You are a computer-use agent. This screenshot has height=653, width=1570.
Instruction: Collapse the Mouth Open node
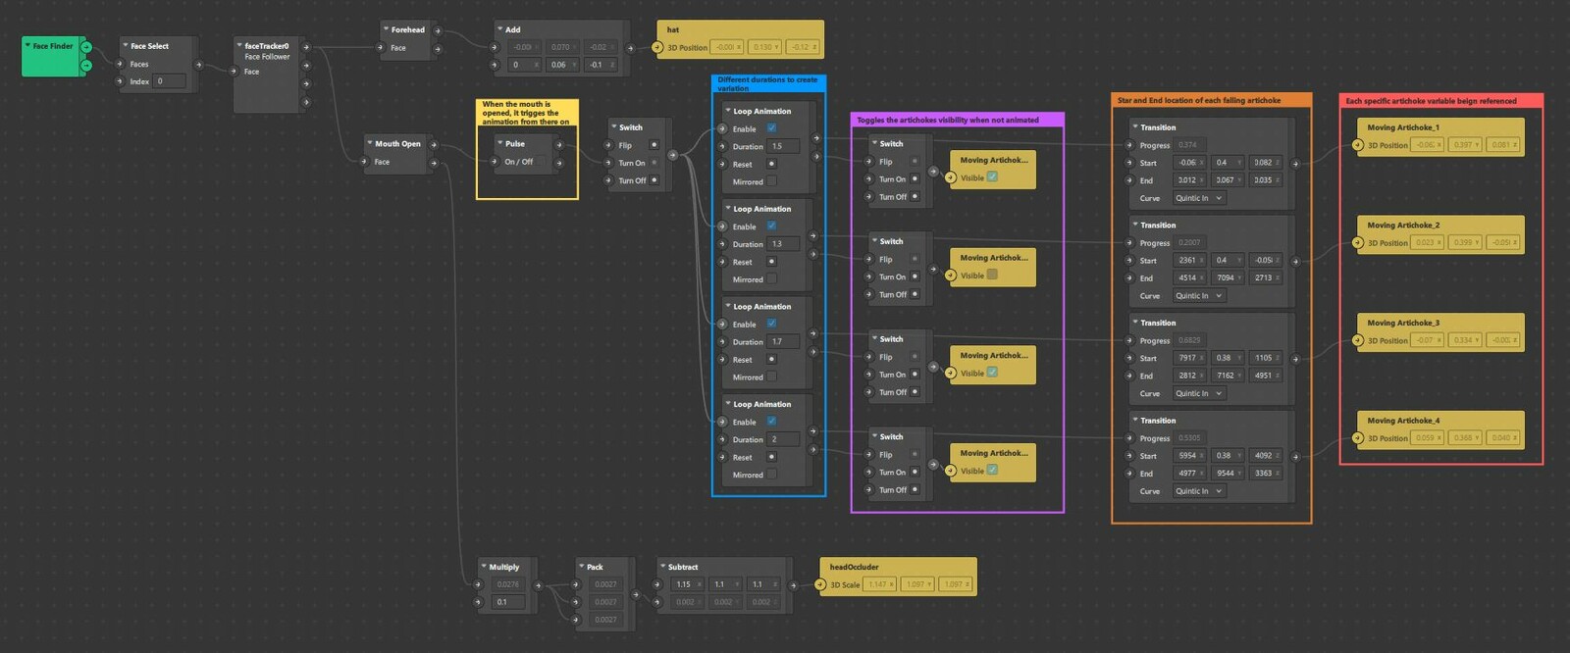pyautogui.click(x=370, y=143)
